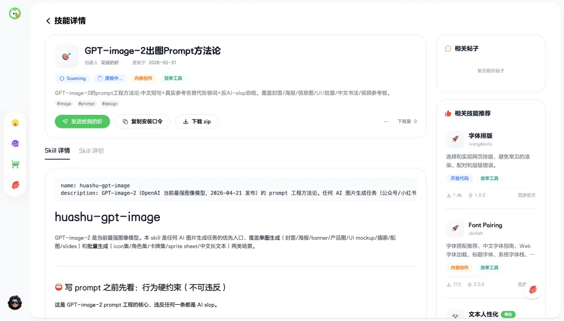Image resolution: width=564 pixels, height=321 pixels.
Task: Click the 下载 zip button
Action: coord(197,122)
